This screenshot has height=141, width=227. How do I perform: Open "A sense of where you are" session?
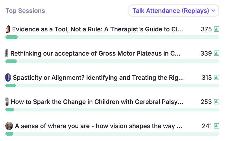[x=99, y=126]
